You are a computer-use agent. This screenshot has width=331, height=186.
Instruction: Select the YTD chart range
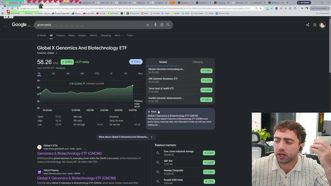coord(97,74)
